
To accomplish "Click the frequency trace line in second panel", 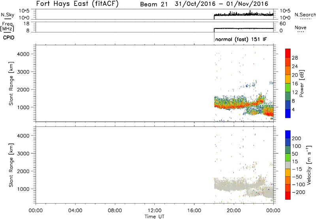I will [x=244, y=28].
